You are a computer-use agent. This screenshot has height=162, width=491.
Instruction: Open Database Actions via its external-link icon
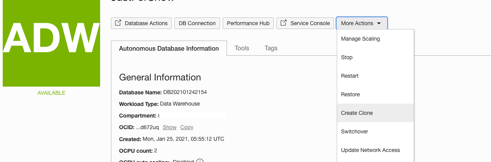[x=118, y=23]
